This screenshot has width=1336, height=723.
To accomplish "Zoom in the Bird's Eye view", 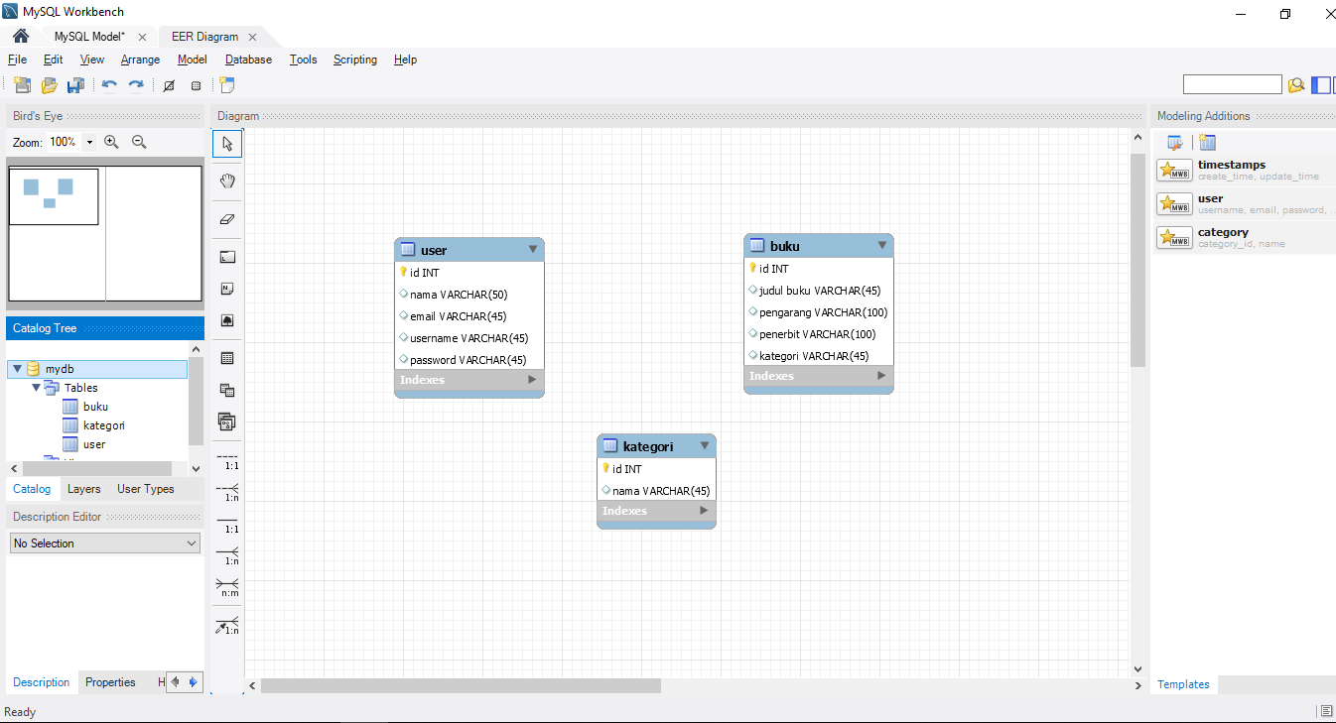I will click(x=111, y=142).
